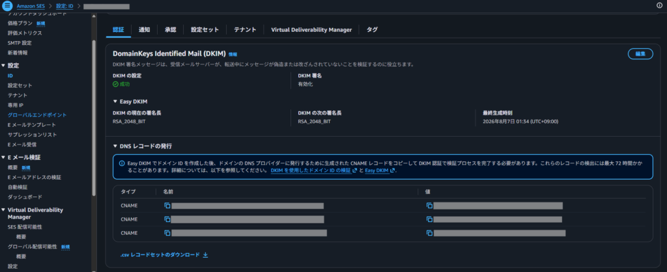This screenshot has width=667, height=272.
Task: Go to Amazon SES breadcrumb
Action: point(31,7)
